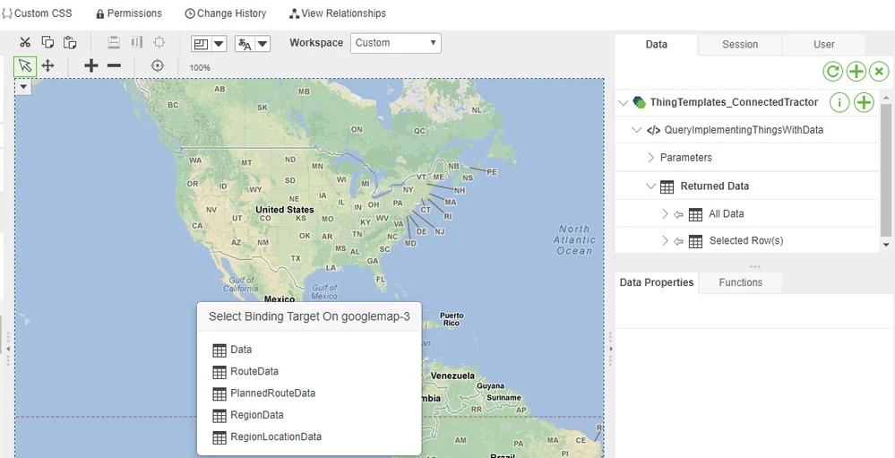Image resolution: width=895 pixels, height=458 pixels.
Task: Open Permissions
Action: click(128, 13)
